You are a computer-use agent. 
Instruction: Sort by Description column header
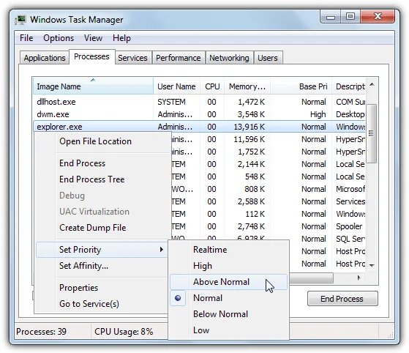click(x=349, y=86)
